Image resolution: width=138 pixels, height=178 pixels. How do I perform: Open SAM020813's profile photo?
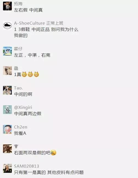point(7,168)
